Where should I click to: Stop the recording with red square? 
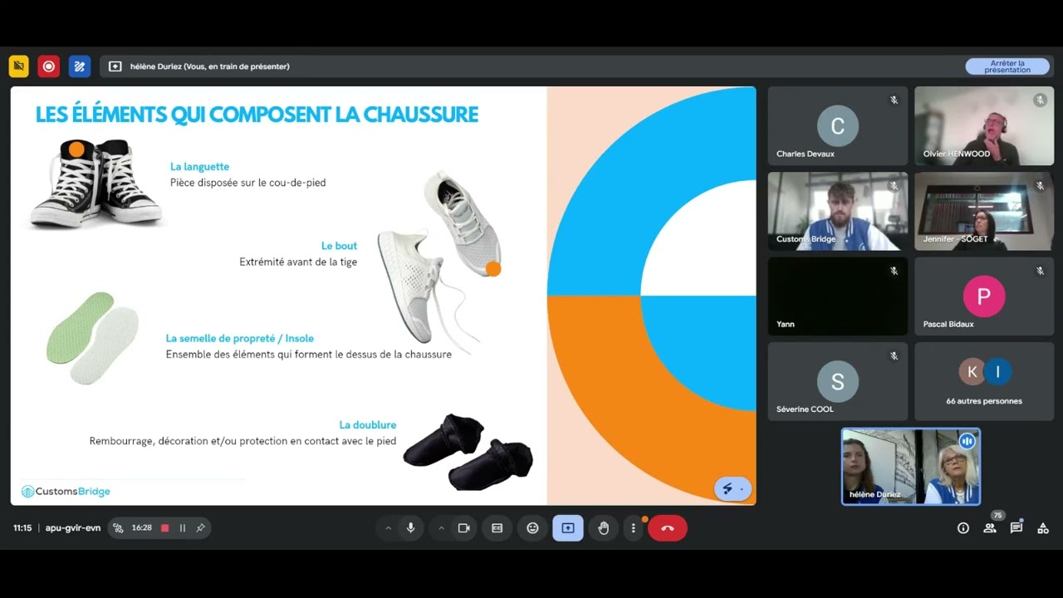click(x=165, y=528)
